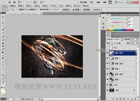Select the History Brush tool
The height and width of the screenshot is (101, 140).
pos(3,46)
